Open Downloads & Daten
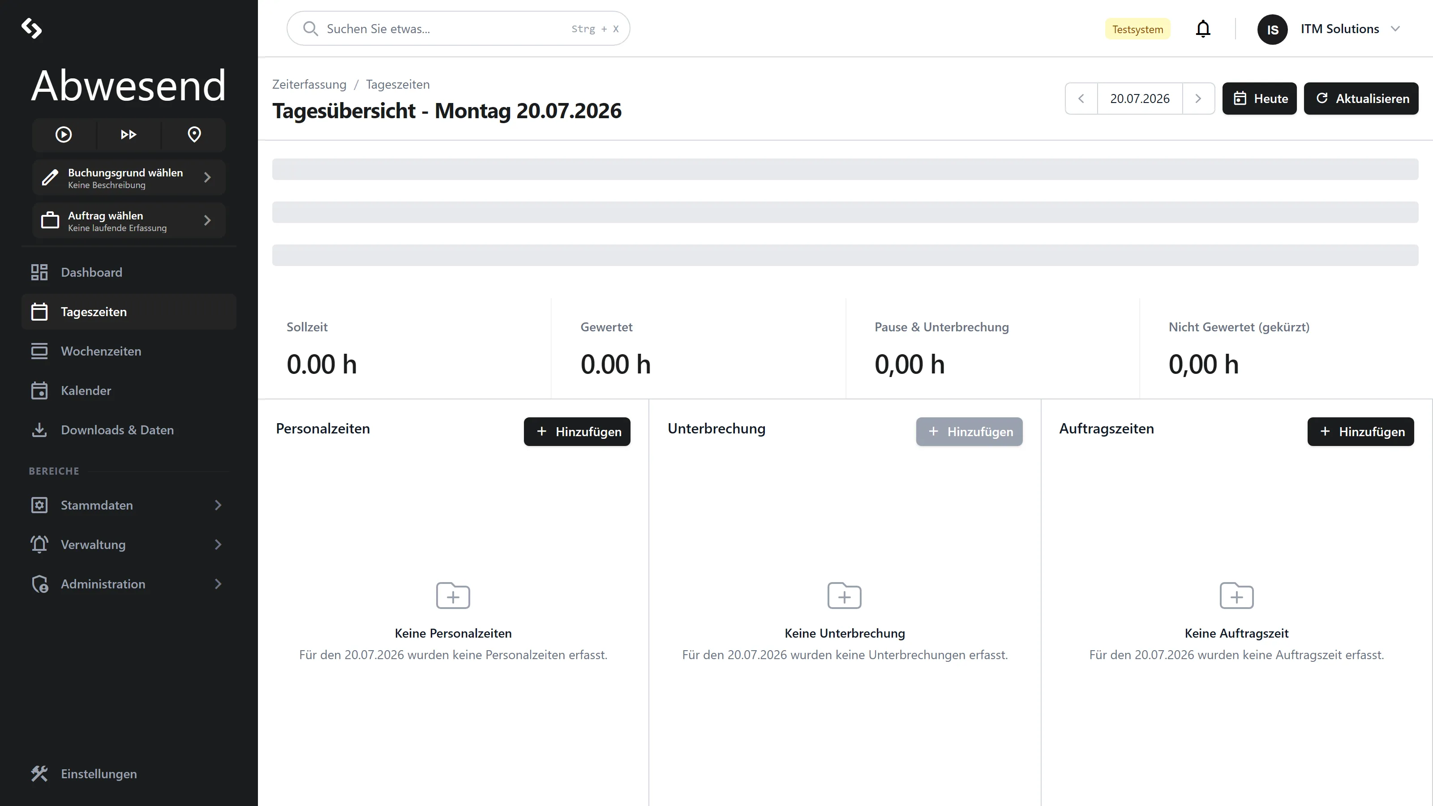Image resolution: width=1433 pixels, height=806 pixels. point(129,430)
